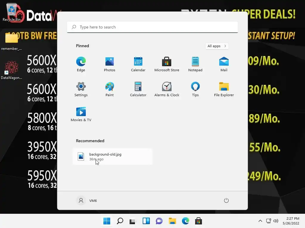Image resolution: width=305 pixels, height=228 pixels.
Task: Select the DataWagon desktop shortcut
Action: tap(12, 70)
